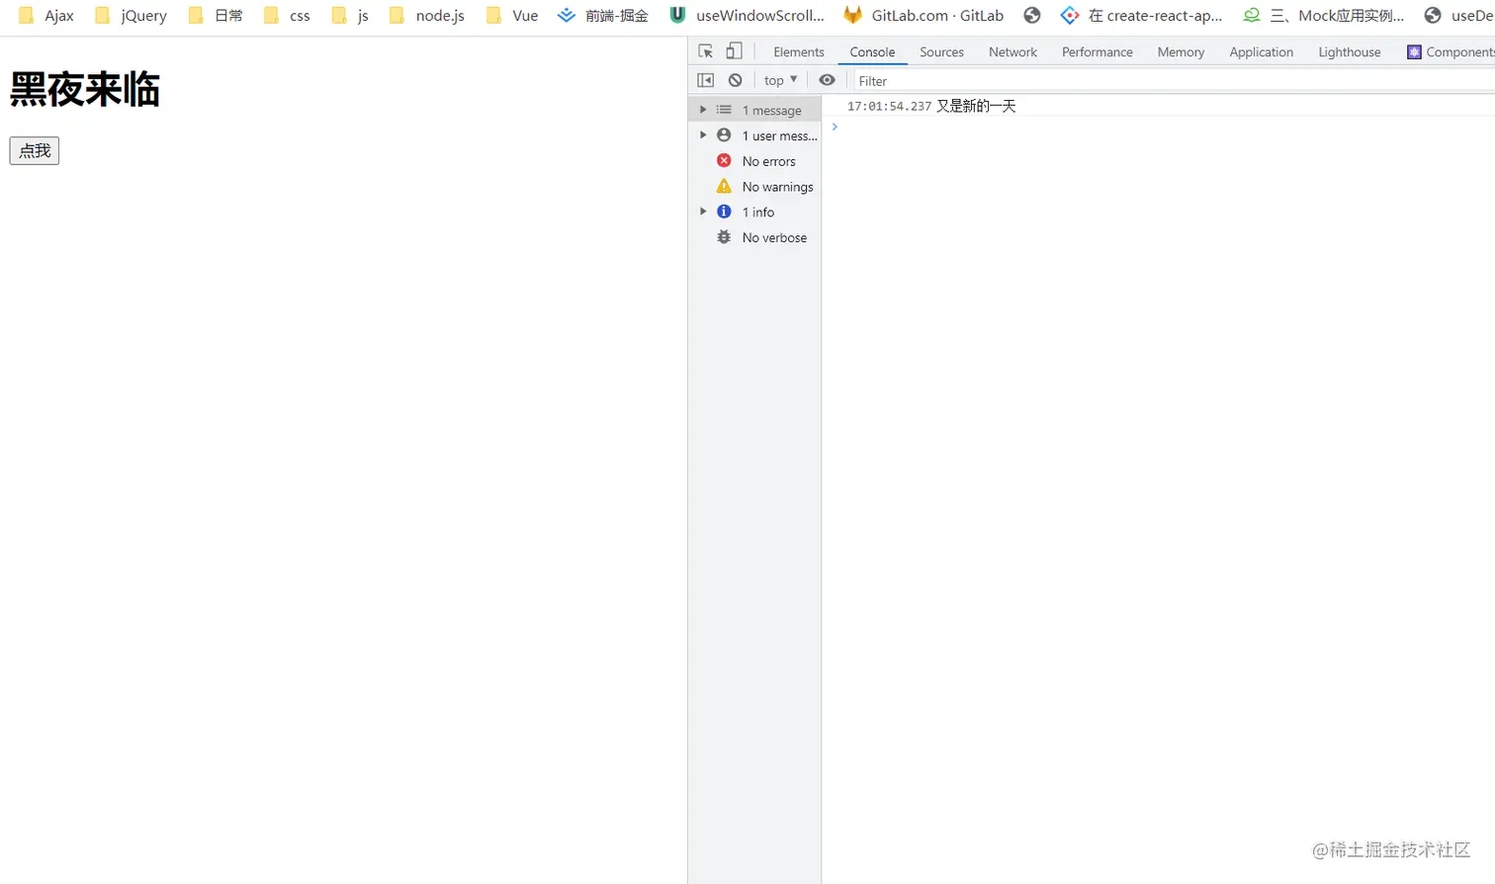
Task: Select the No warnings filter row
Action: click(754, 187)
